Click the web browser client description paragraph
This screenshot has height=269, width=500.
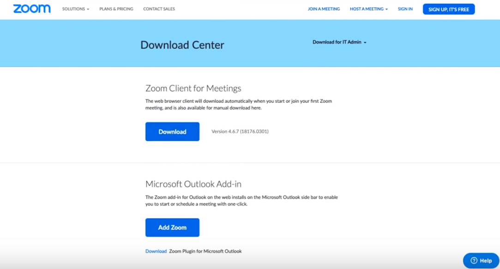(238, 105)
